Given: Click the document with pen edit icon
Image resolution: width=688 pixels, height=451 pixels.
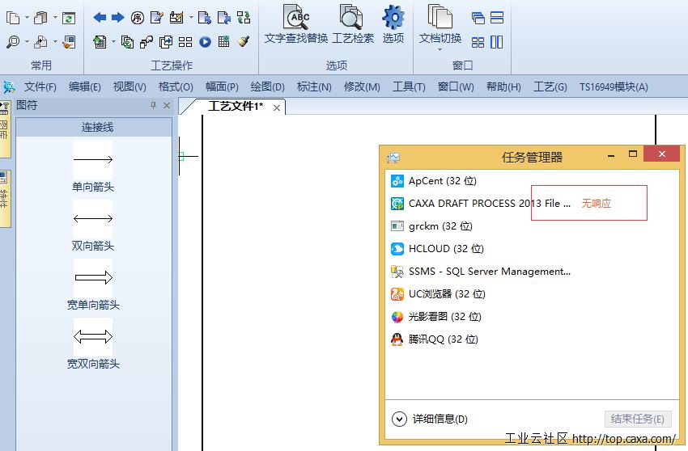Looking at the screenshot, I should pos(157,18).
